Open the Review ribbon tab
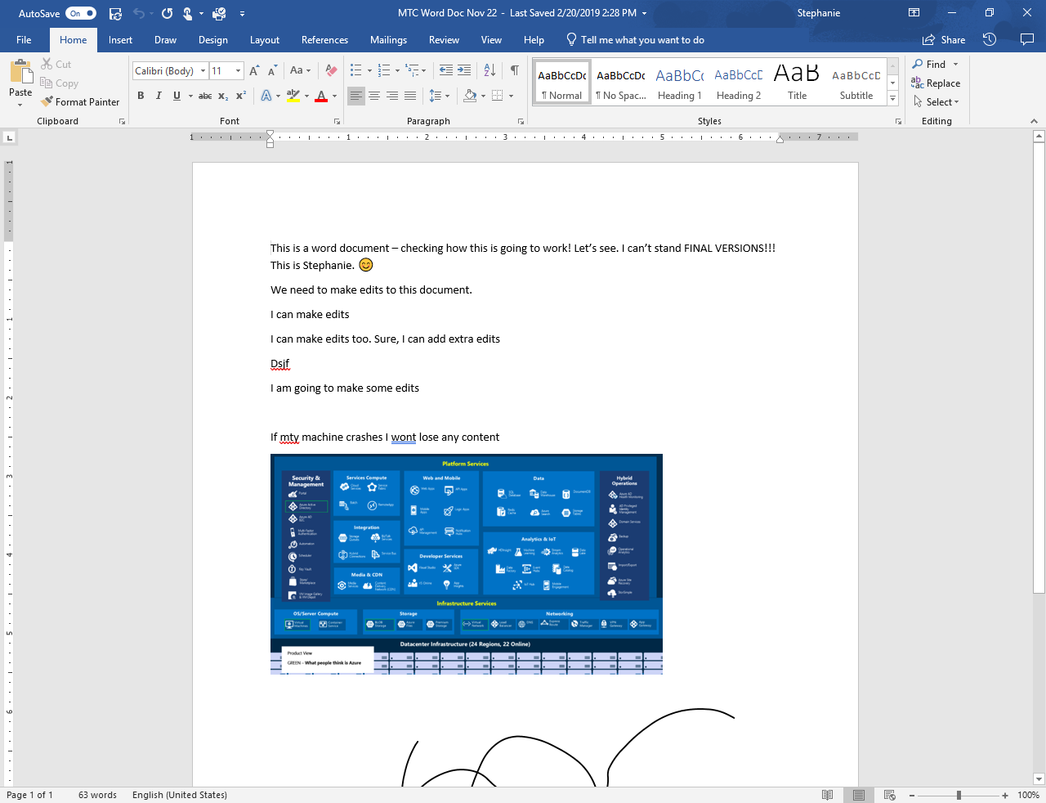This screenshot has width=1046, height=803. pyautogui.click(x=444, y=39)
